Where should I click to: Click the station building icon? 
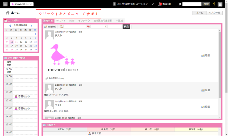(114, 4)
